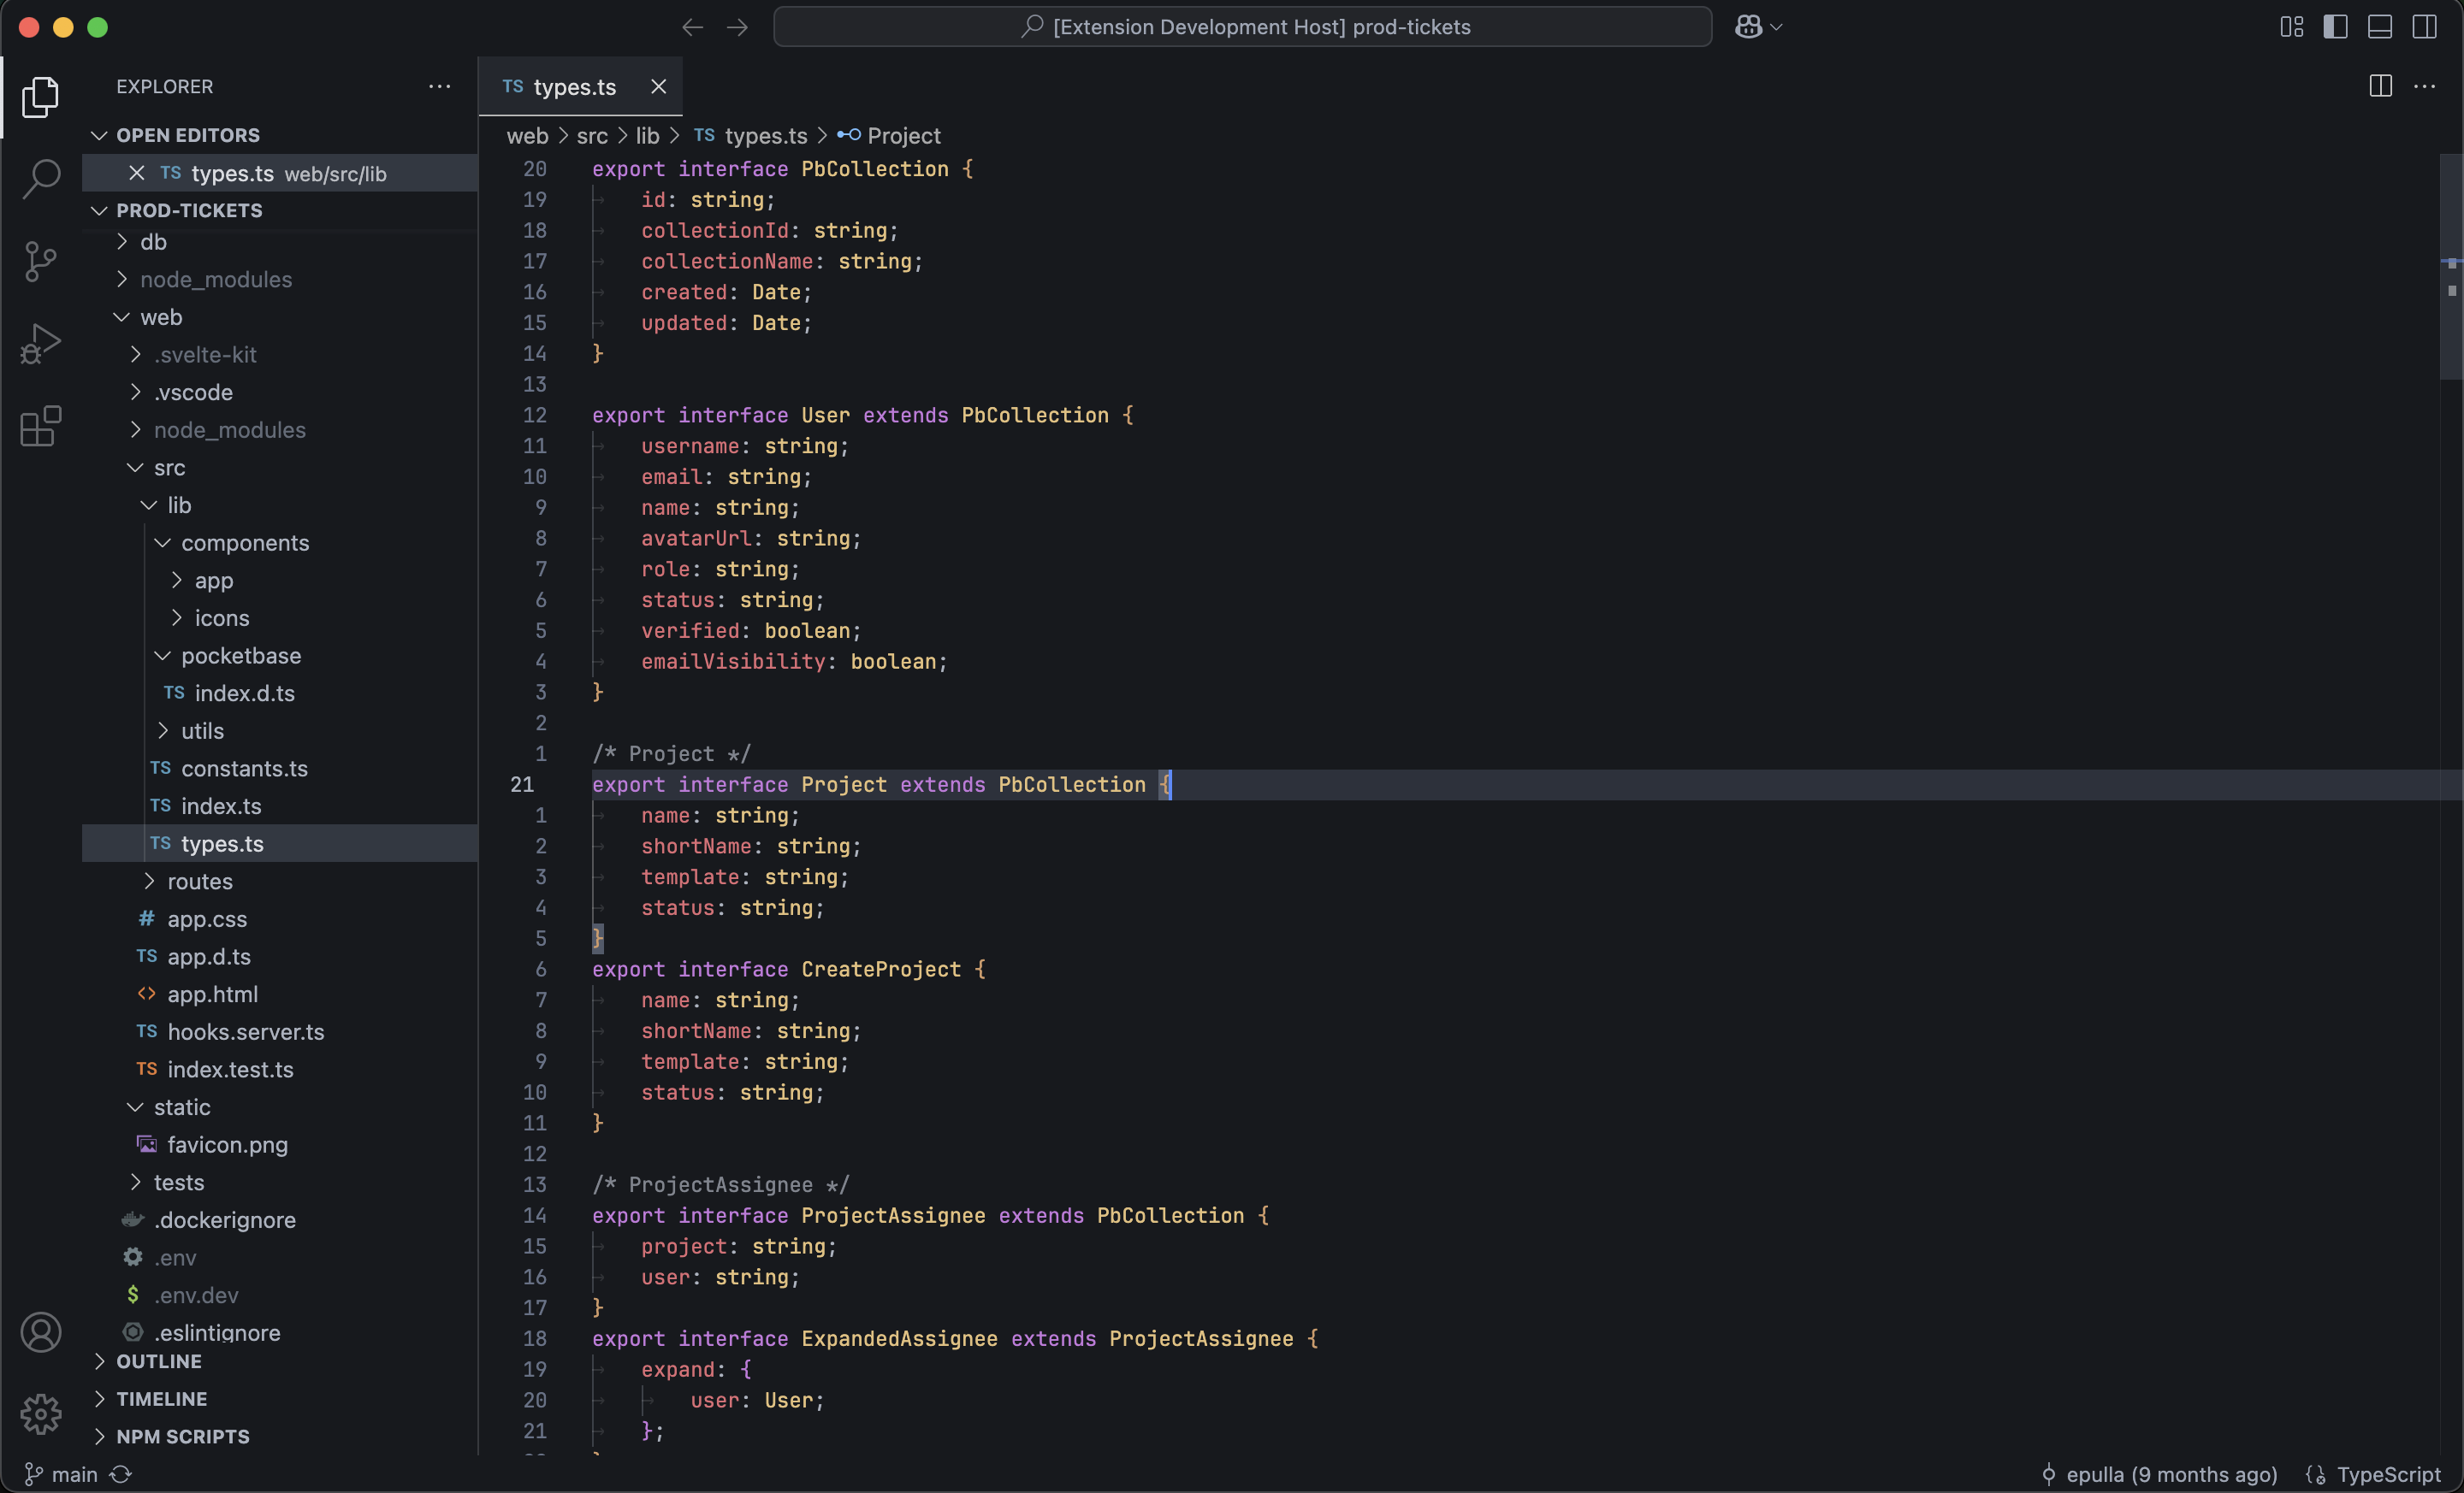This screenshot has width=2464, height=1493.
Task: Open the Run and Debug view
Action: (x=41, y=344)
